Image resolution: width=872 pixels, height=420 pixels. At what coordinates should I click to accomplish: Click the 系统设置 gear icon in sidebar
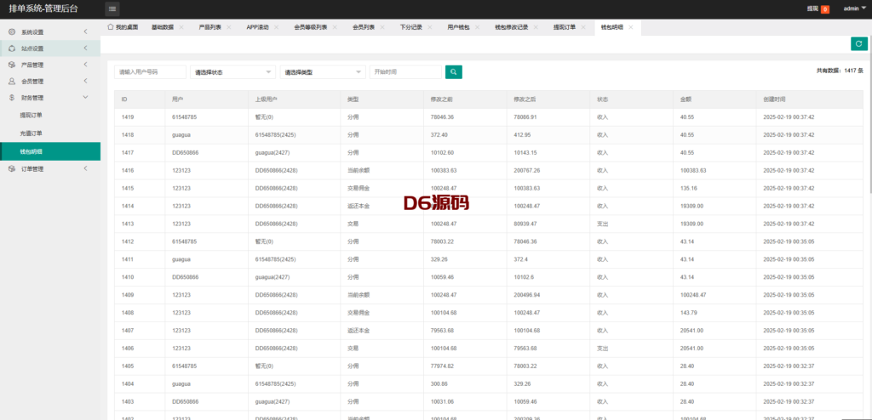[12, 31]
